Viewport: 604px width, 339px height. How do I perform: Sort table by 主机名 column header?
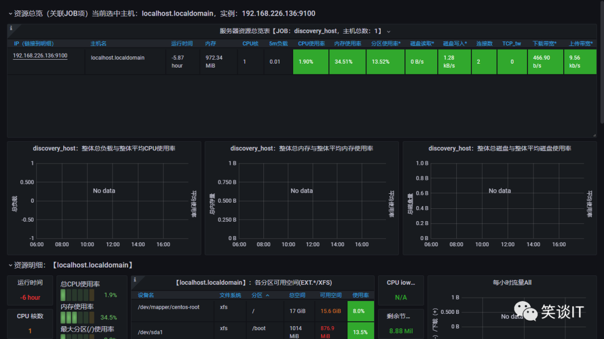point(98,44)
